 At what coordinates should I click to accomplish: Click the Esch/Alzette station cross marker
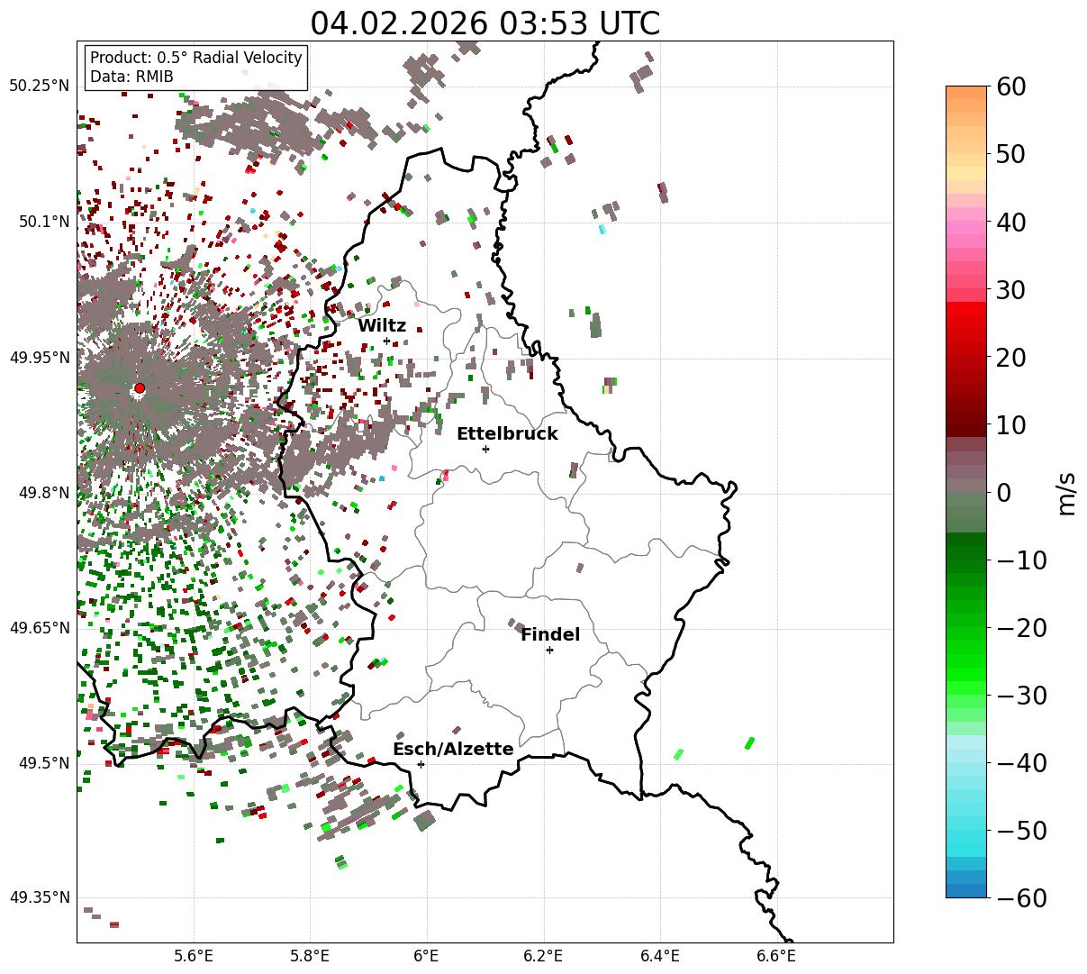point(421,764)
